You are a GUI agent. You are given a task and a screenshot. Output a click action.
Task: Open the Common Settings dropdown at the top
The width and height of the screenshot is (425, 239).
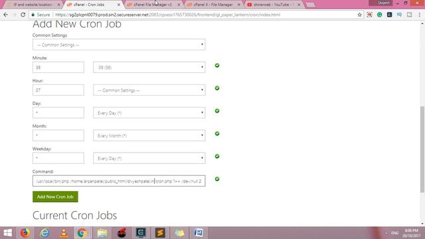pos(119,44)
